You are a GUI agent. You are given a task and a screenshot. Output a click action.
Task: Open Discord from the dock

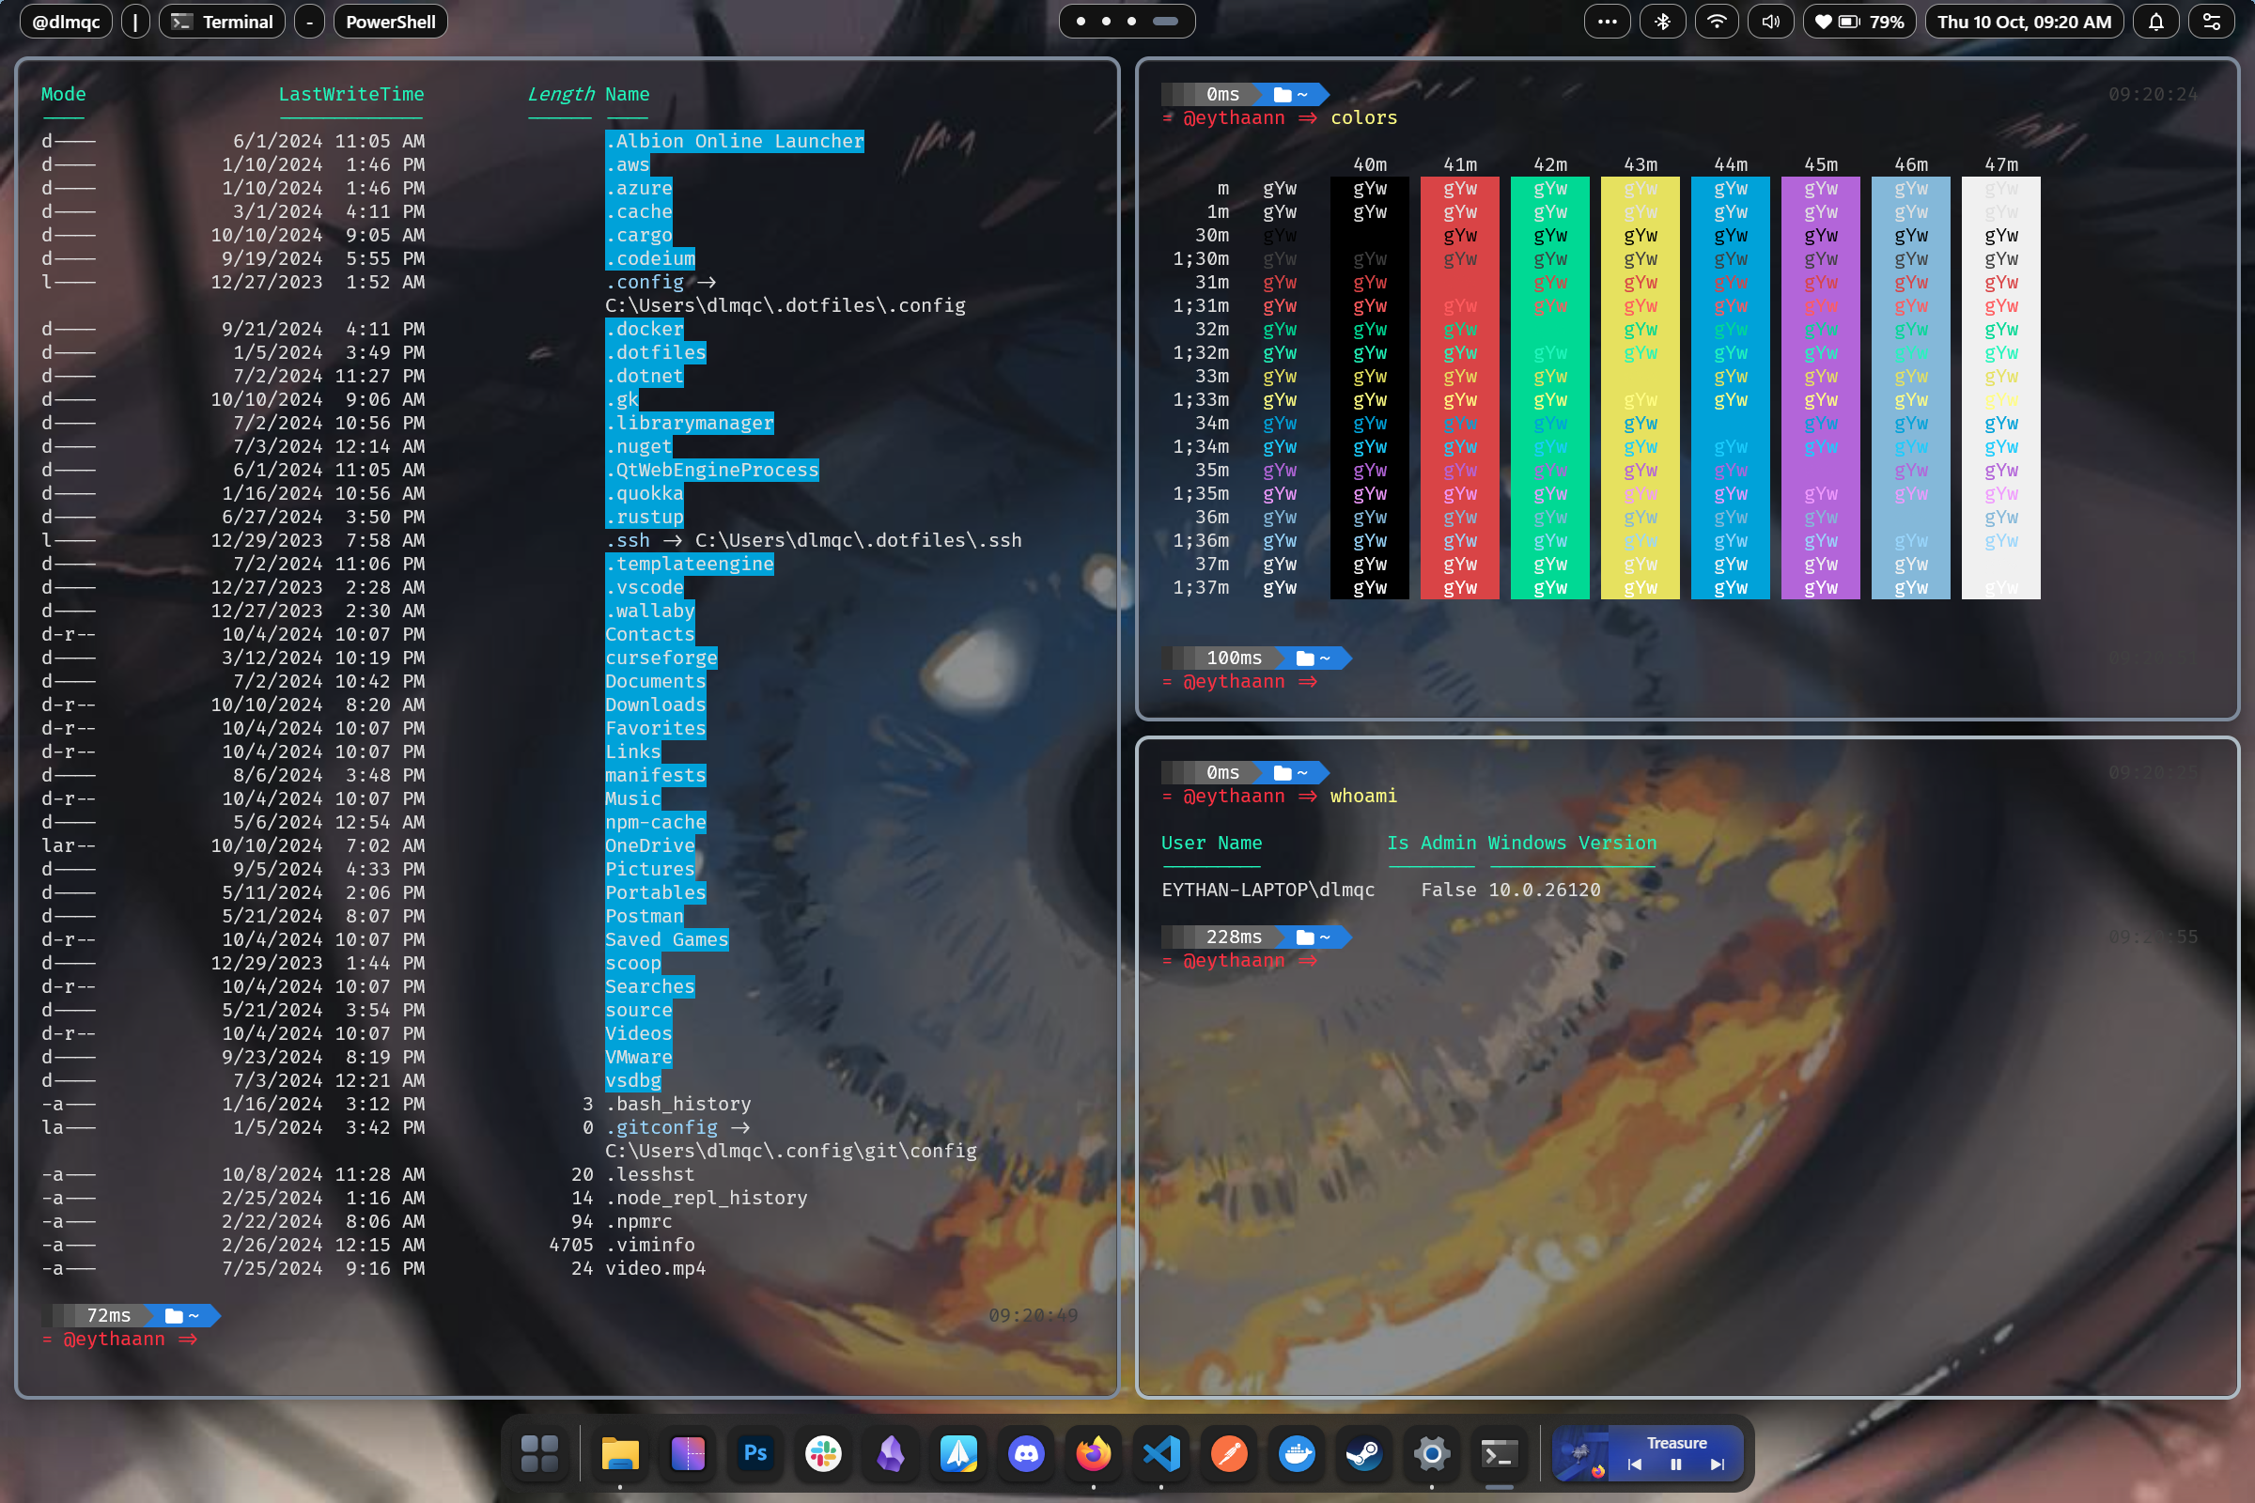(x=1026, y=1453)
